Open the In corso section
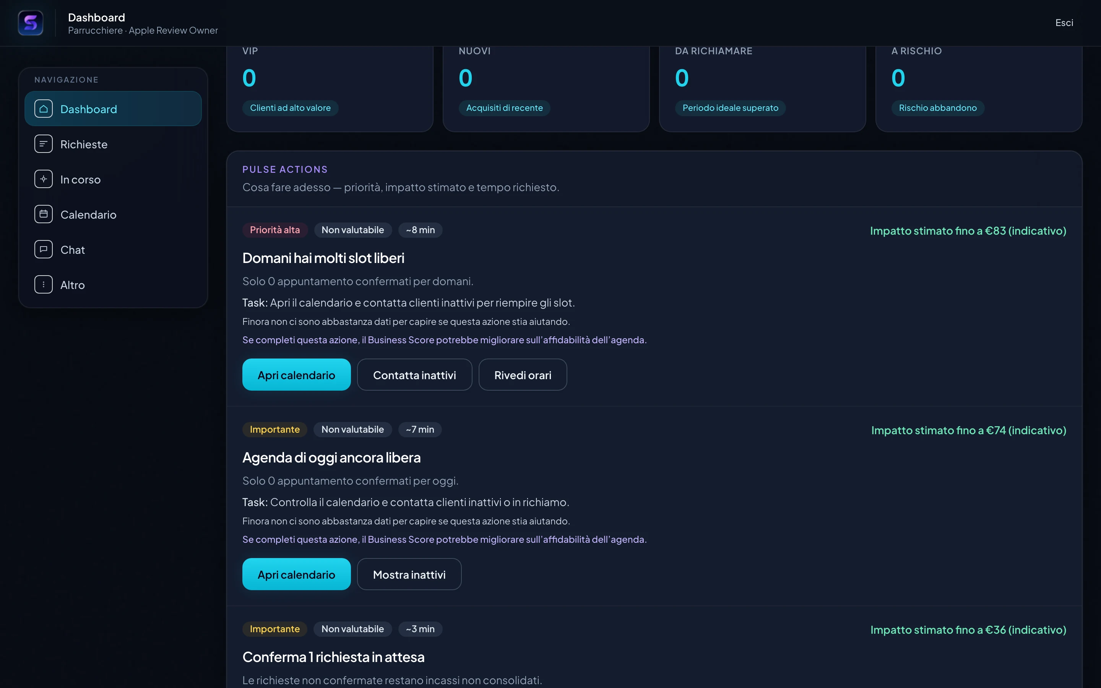 pos(113,179)
